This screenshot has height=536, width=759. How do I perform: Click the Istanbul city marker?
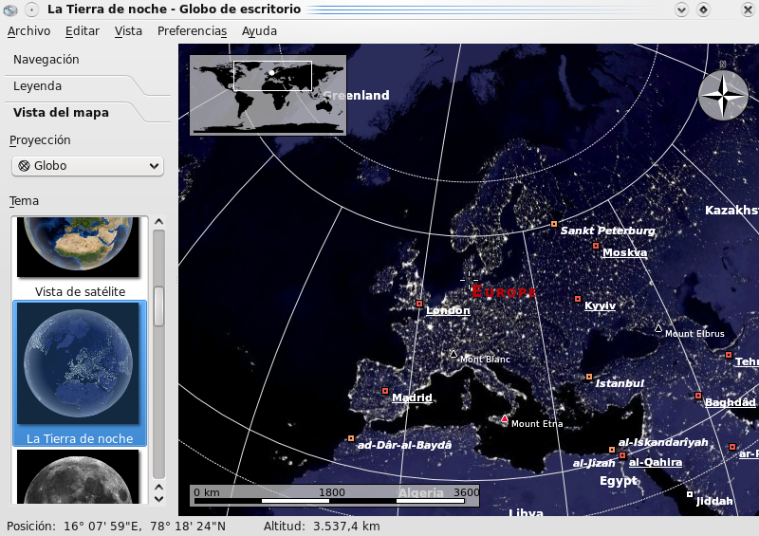click(589, 377)
